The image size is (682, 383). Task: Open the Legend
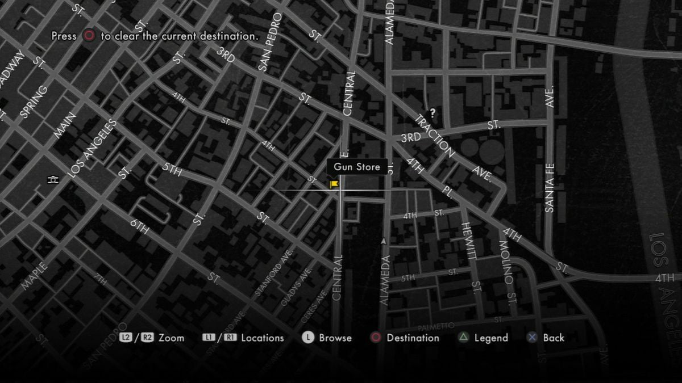pyautogui.click(x=491, y=338)
